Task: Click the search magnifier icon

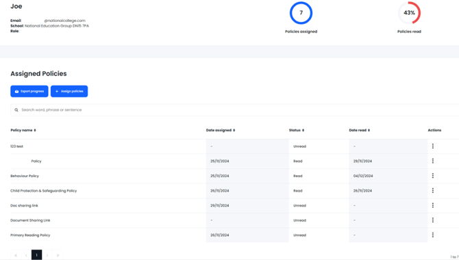Action: (x=16, y=110)
